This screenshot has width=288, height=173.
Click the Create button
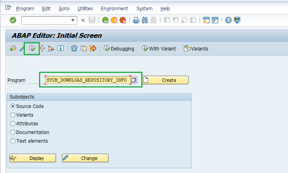[x=165, y=80]
